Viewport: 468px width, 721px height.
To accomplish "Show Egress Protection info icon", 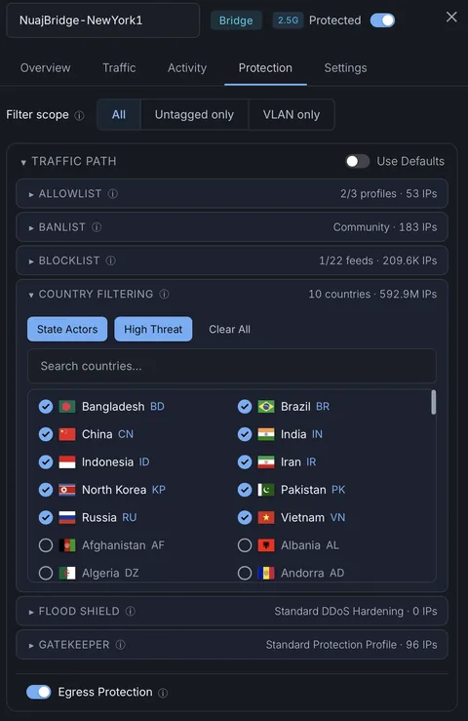I will [x=163, y=693].
